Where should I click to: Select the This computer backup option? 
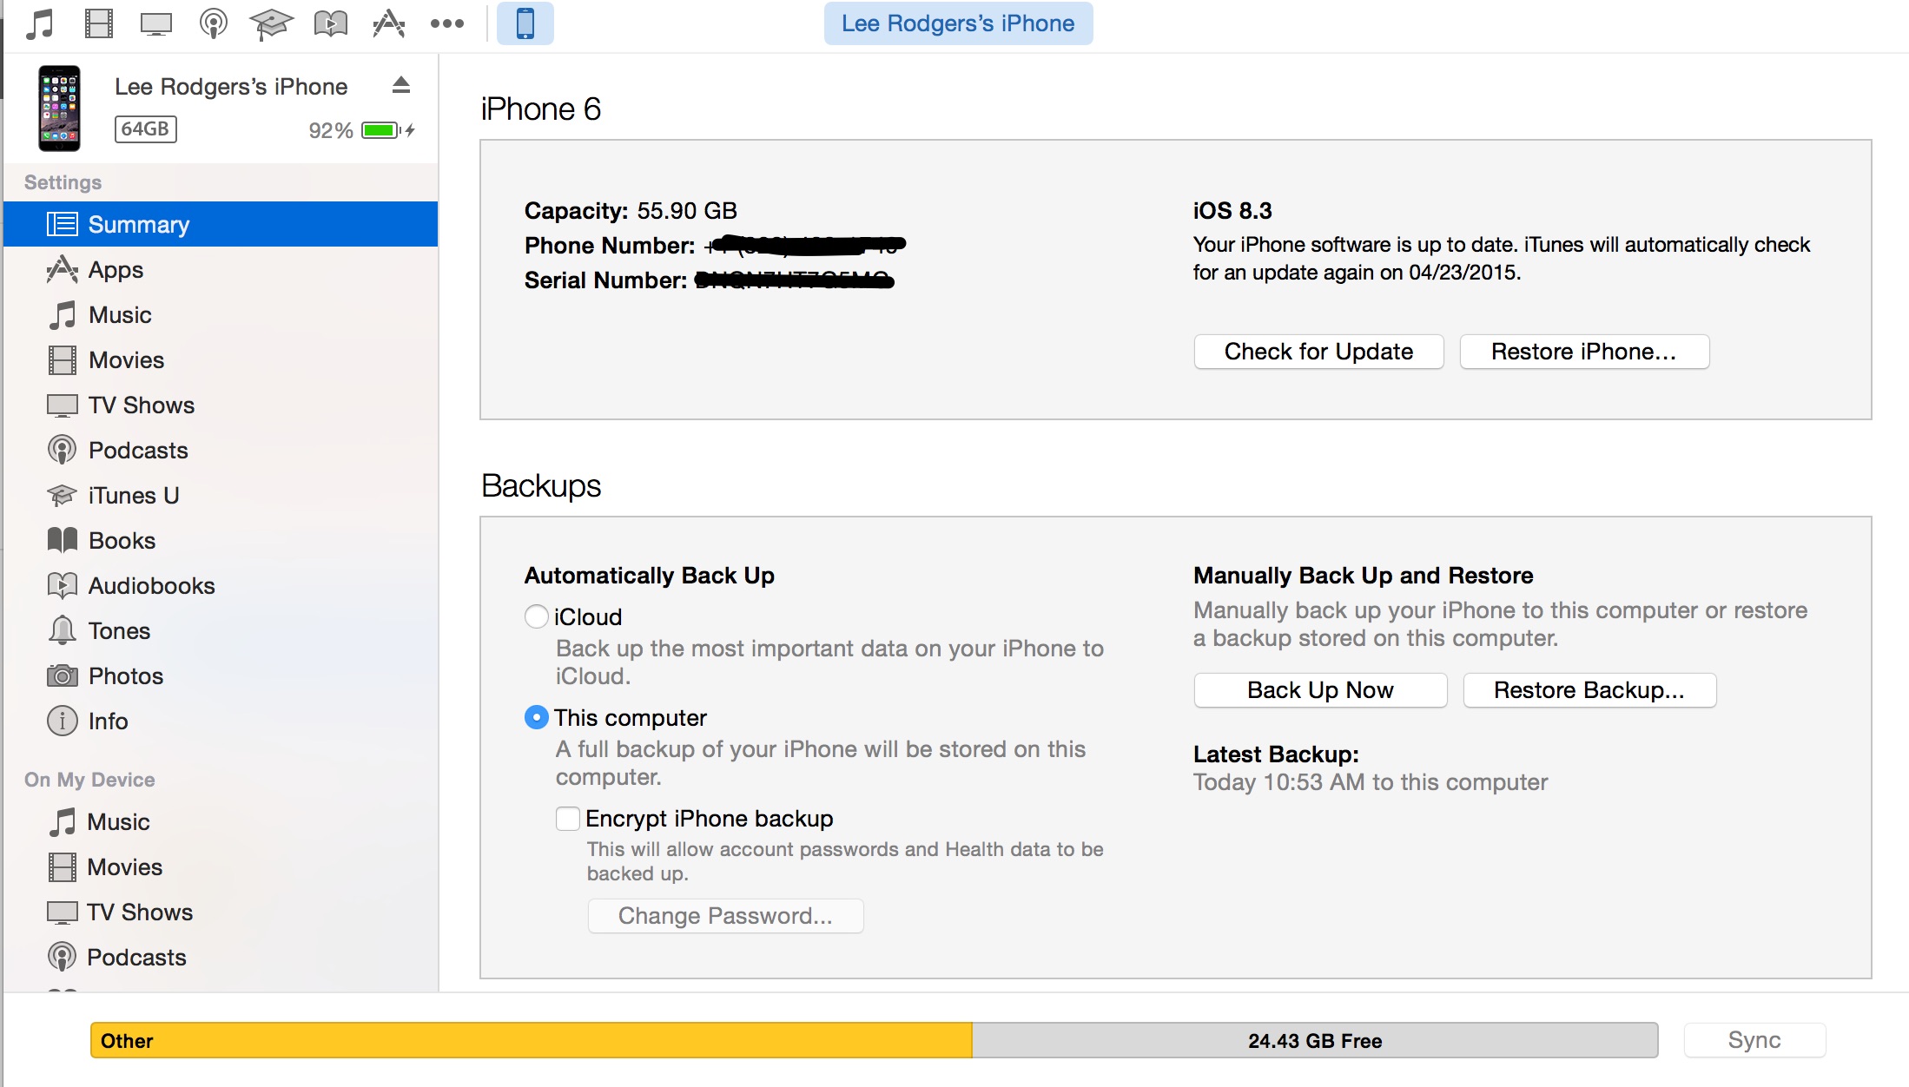[537, 718]
